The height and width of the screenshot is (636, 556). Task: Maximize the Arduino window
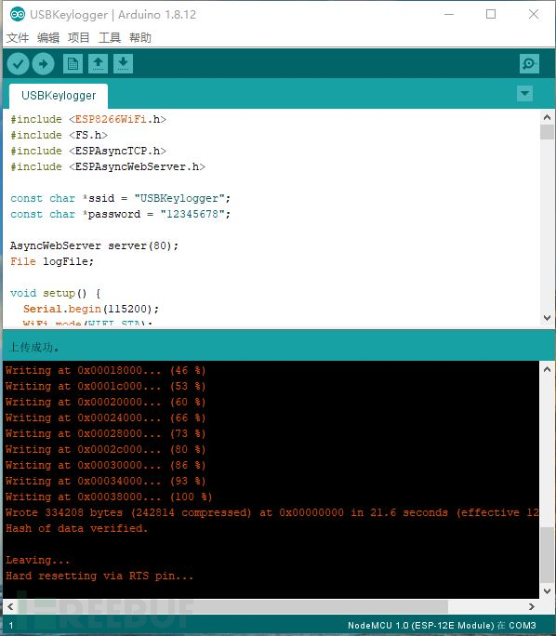(491, 14)
